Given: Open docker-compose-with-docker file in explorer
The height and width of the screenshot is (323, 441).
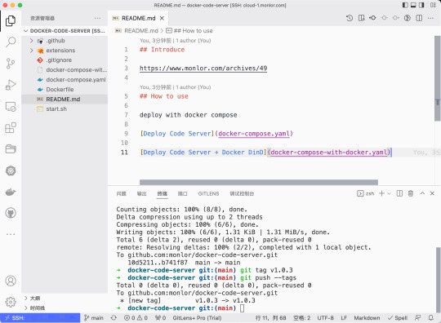Looking at the screenshot, I should tap(65, 70).
